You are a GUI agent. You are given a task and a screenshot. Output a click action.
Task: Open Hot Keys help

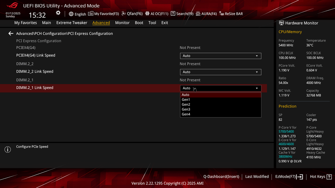317,176
